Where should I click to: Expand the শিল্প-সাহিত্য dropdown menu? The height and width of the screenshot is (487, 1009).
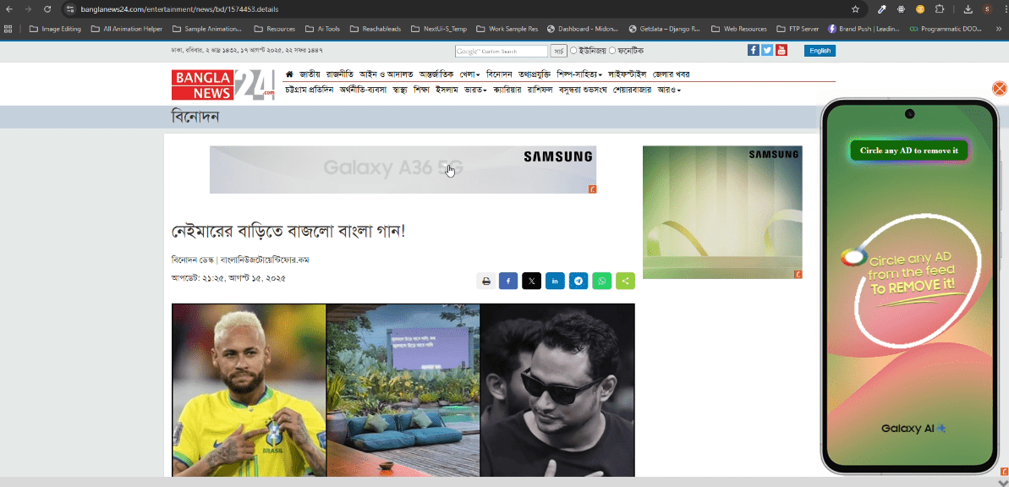579,74
